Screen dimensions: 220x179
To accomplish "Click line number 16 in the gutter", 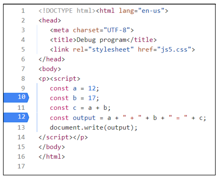I will [x=21, y=157].
